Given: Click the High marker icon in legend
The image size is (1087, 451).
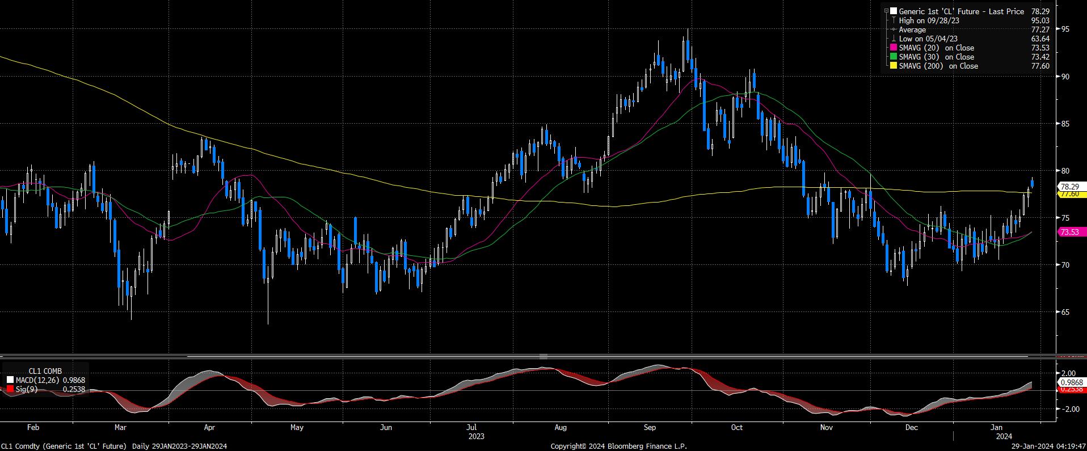Looking at the screenshot, I should (894, 20).
